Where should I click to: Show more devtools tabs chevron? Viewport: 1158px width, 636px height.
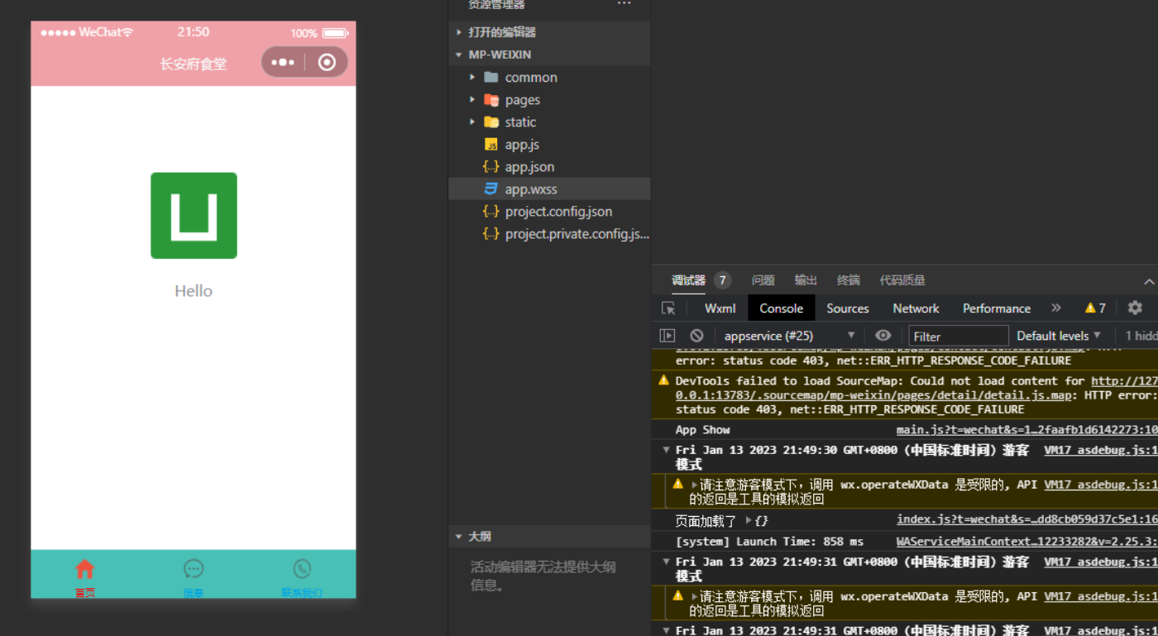1056,308
